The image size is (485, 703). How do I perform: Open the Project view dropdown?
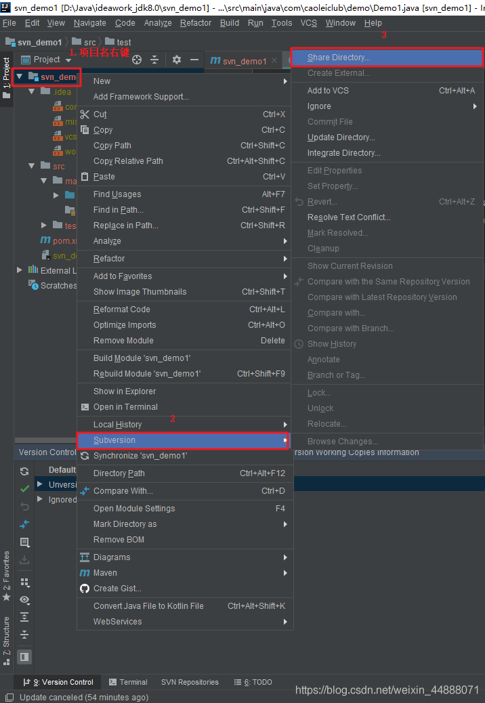68,60
